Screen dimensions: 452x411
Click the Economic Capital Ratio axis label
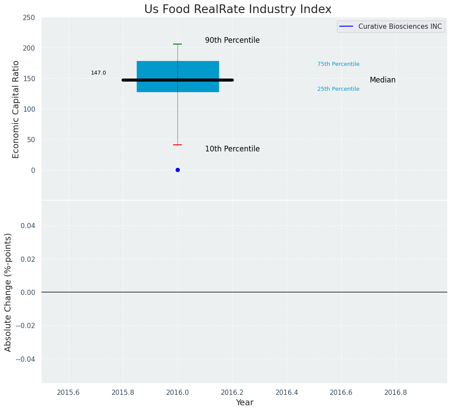pos(16,109)
